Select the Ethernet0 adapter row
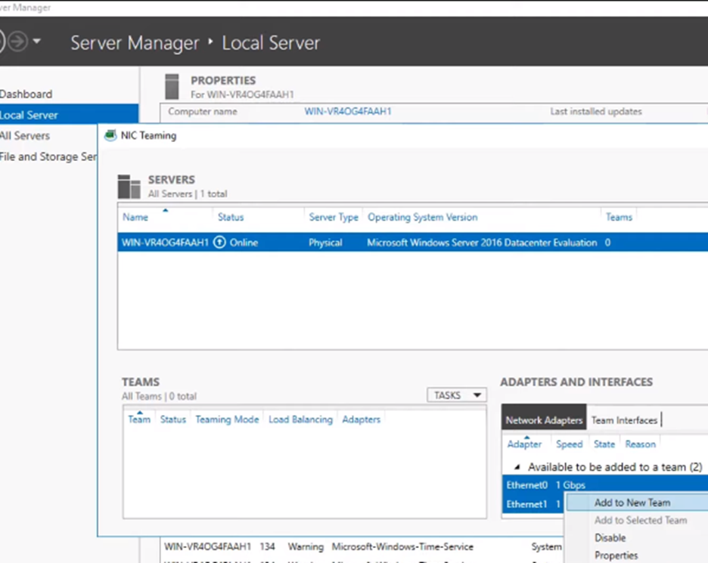Viewport: 708px width, 563px height. point(605,485)
